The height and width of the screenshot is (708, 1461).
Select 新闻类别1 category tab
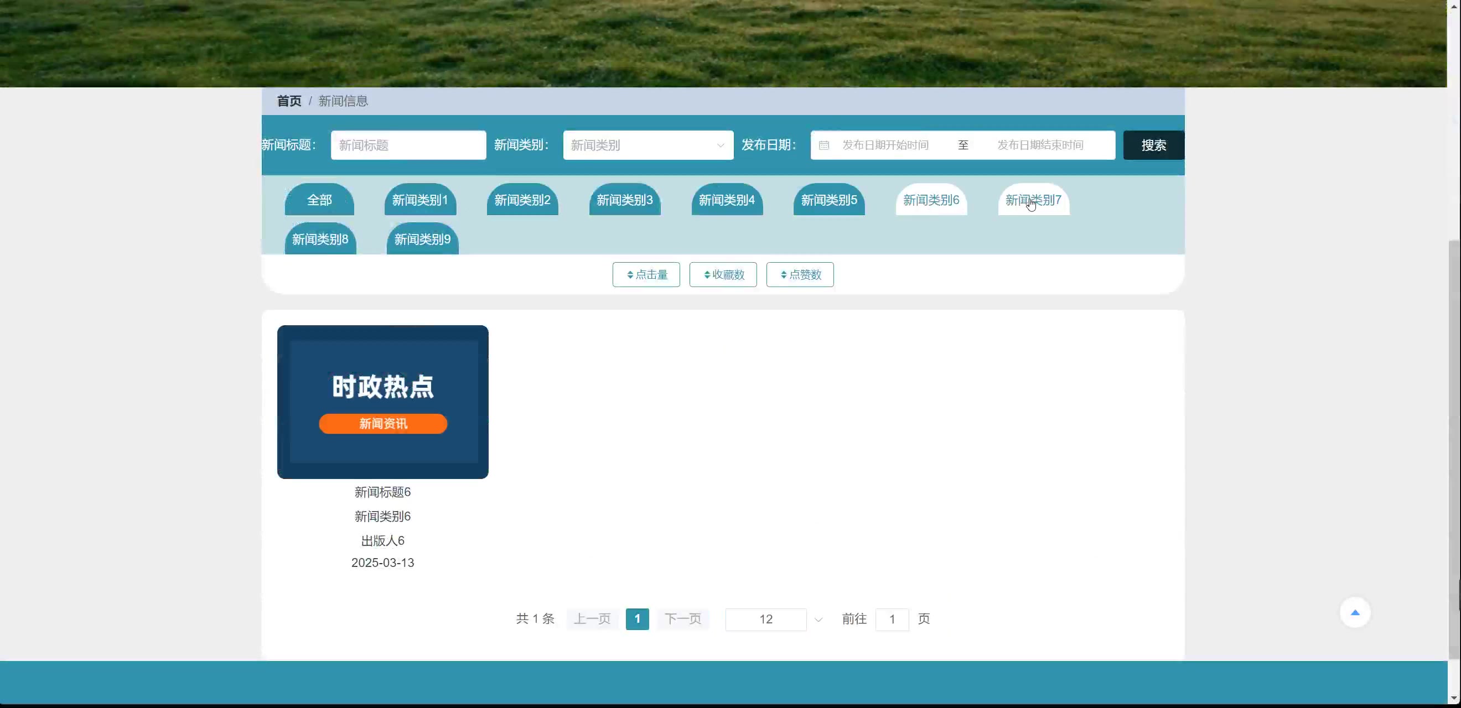419,200
